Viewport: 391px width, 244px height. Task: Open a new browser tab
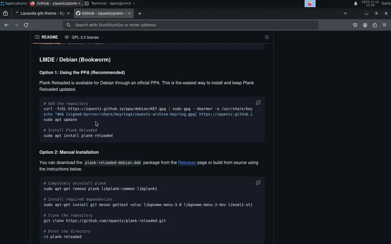pos(140,13)
